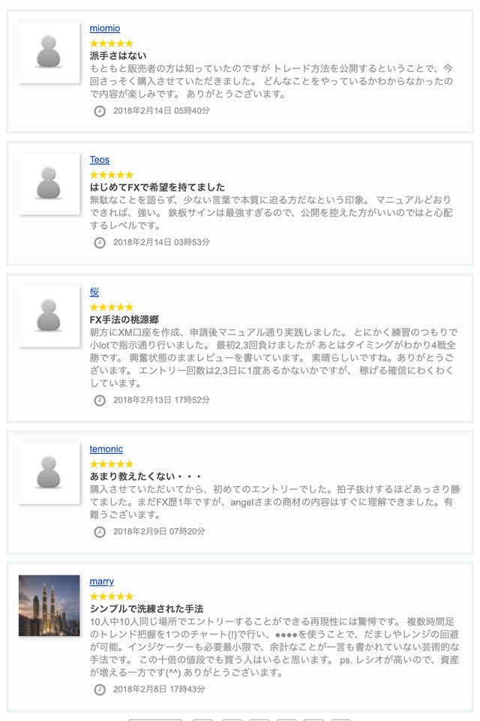Visit the Teos reviewer profile link

click(x=100, y=160)
